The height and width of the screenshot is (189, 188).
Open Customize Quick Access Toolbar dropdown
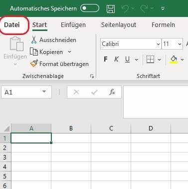coord(163,8)
